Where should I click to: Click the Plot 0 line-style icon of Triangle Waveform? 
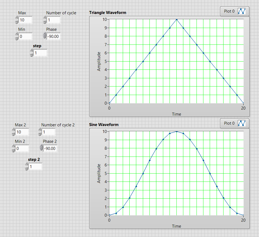tap(242, 11)
